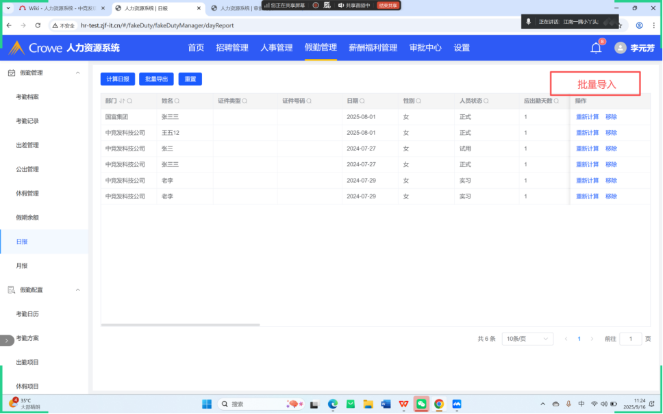This screenshot has width=663, height=414.
Task: Click the Crowe logo
Action: pyautogui.click(x=36, y=48)
